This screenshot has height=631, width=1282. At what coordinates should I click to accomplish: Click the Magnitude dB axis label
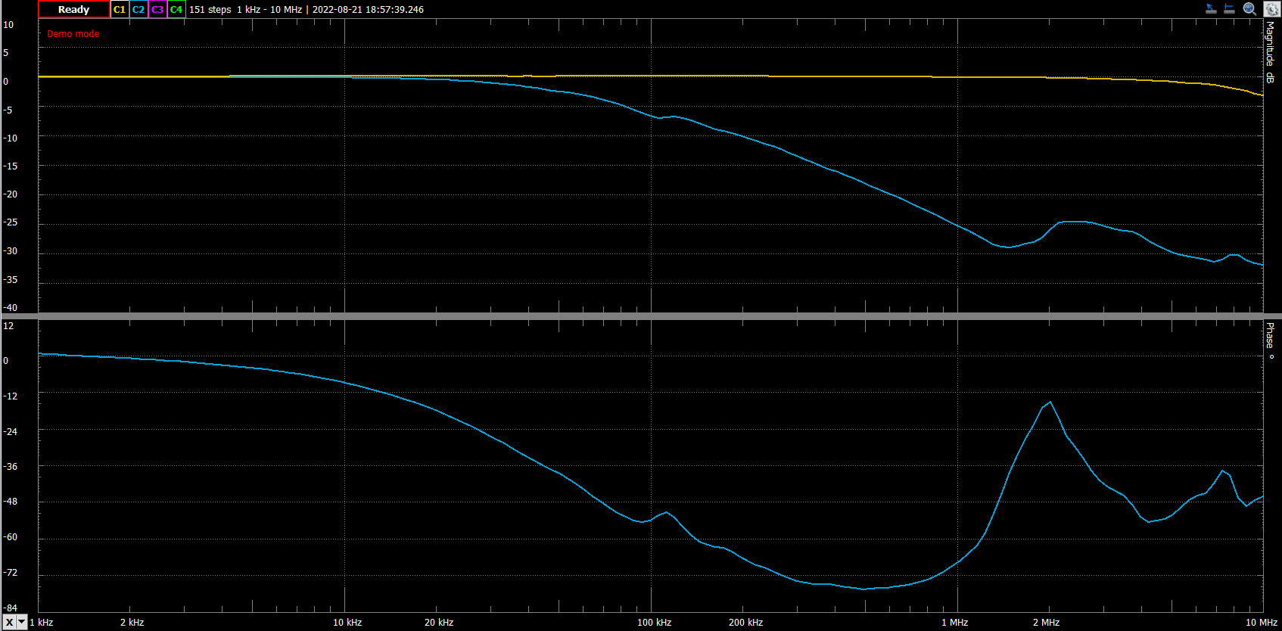tap(1270, 53)
